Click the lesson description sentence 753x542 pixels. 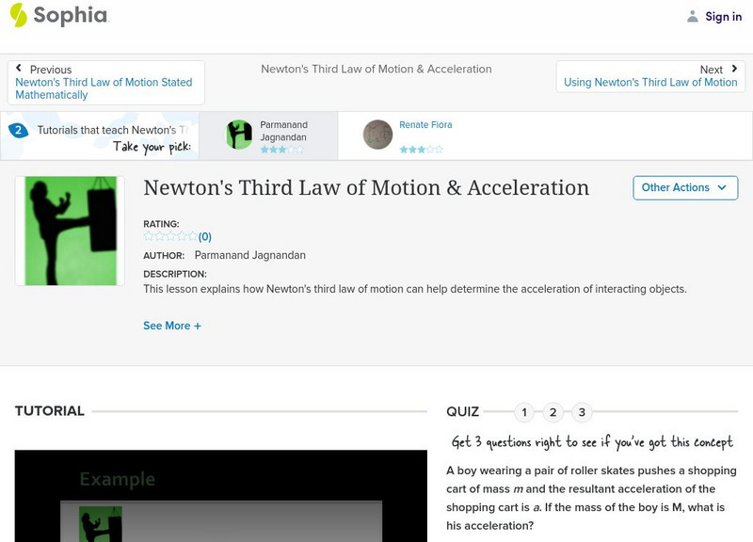(415, 289)
